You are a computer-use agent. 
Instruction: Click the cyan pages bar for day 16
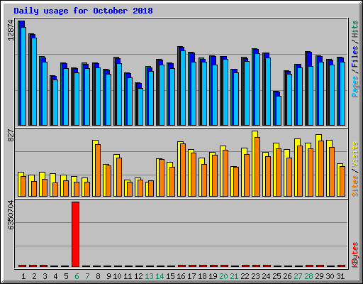tap(183, 88)
